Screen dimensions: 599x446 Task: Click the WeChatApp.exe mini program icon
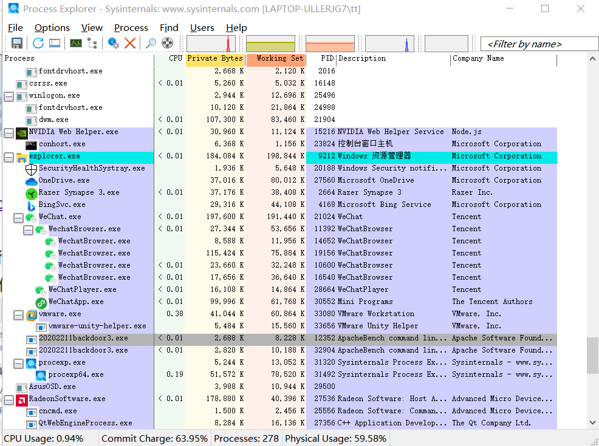(x=41, y=303)
